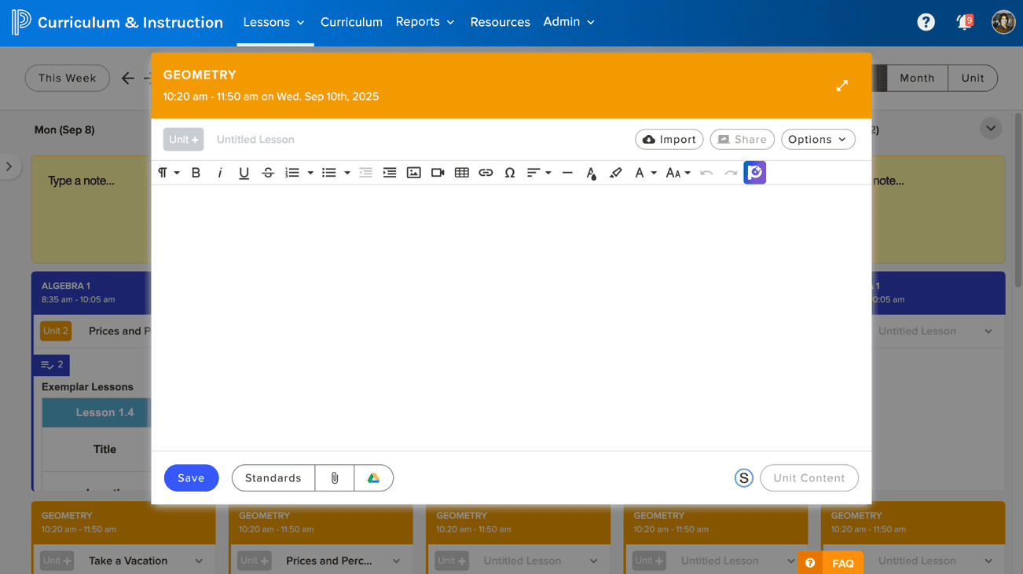This screenshot has height=574, width=1023.
Task: Toggle bold formatting
Action: (196, 173)
